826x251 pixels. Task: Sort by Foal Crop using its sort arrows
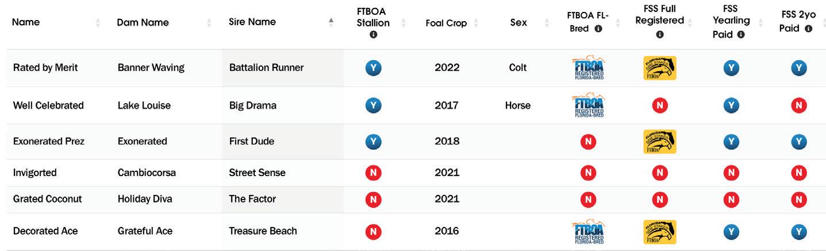[476, 23]
